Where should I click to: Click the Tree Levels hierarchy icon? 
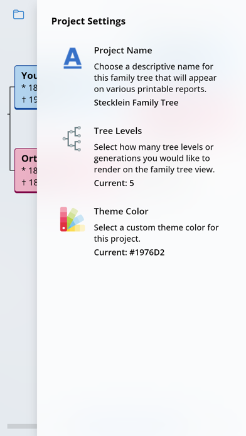72,138
